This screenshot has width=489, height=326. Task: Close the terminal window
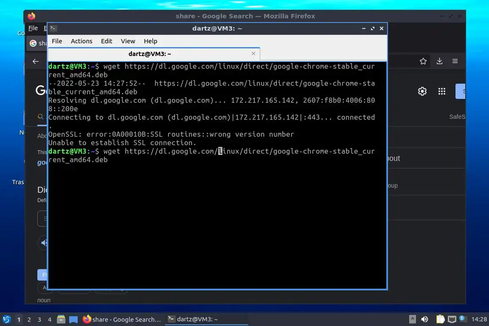(x=382, y=28)
